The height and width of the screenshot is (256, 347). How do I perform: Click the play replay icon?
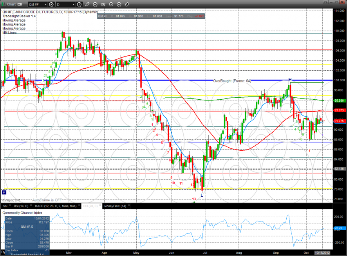click(111, 4)
